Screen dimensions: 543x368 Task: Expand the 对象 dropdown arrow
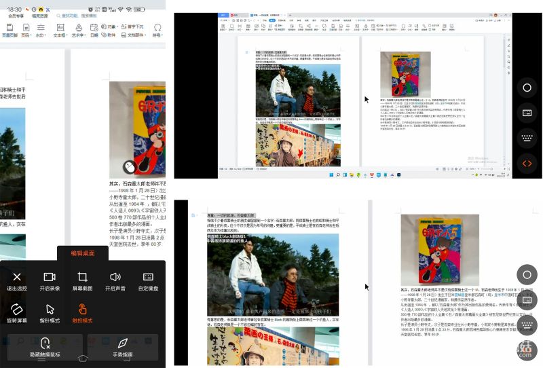click(x=117, y=26)
